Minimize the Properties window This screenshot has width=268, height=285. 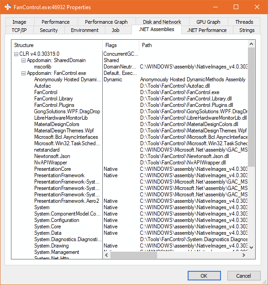(215, 7)
